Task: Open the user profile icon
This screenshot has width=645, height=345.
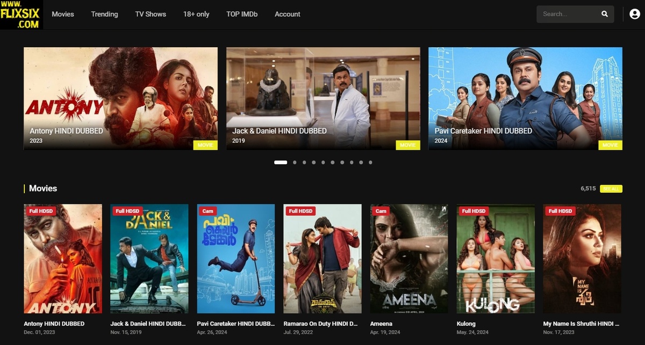Action: point(635,14)
